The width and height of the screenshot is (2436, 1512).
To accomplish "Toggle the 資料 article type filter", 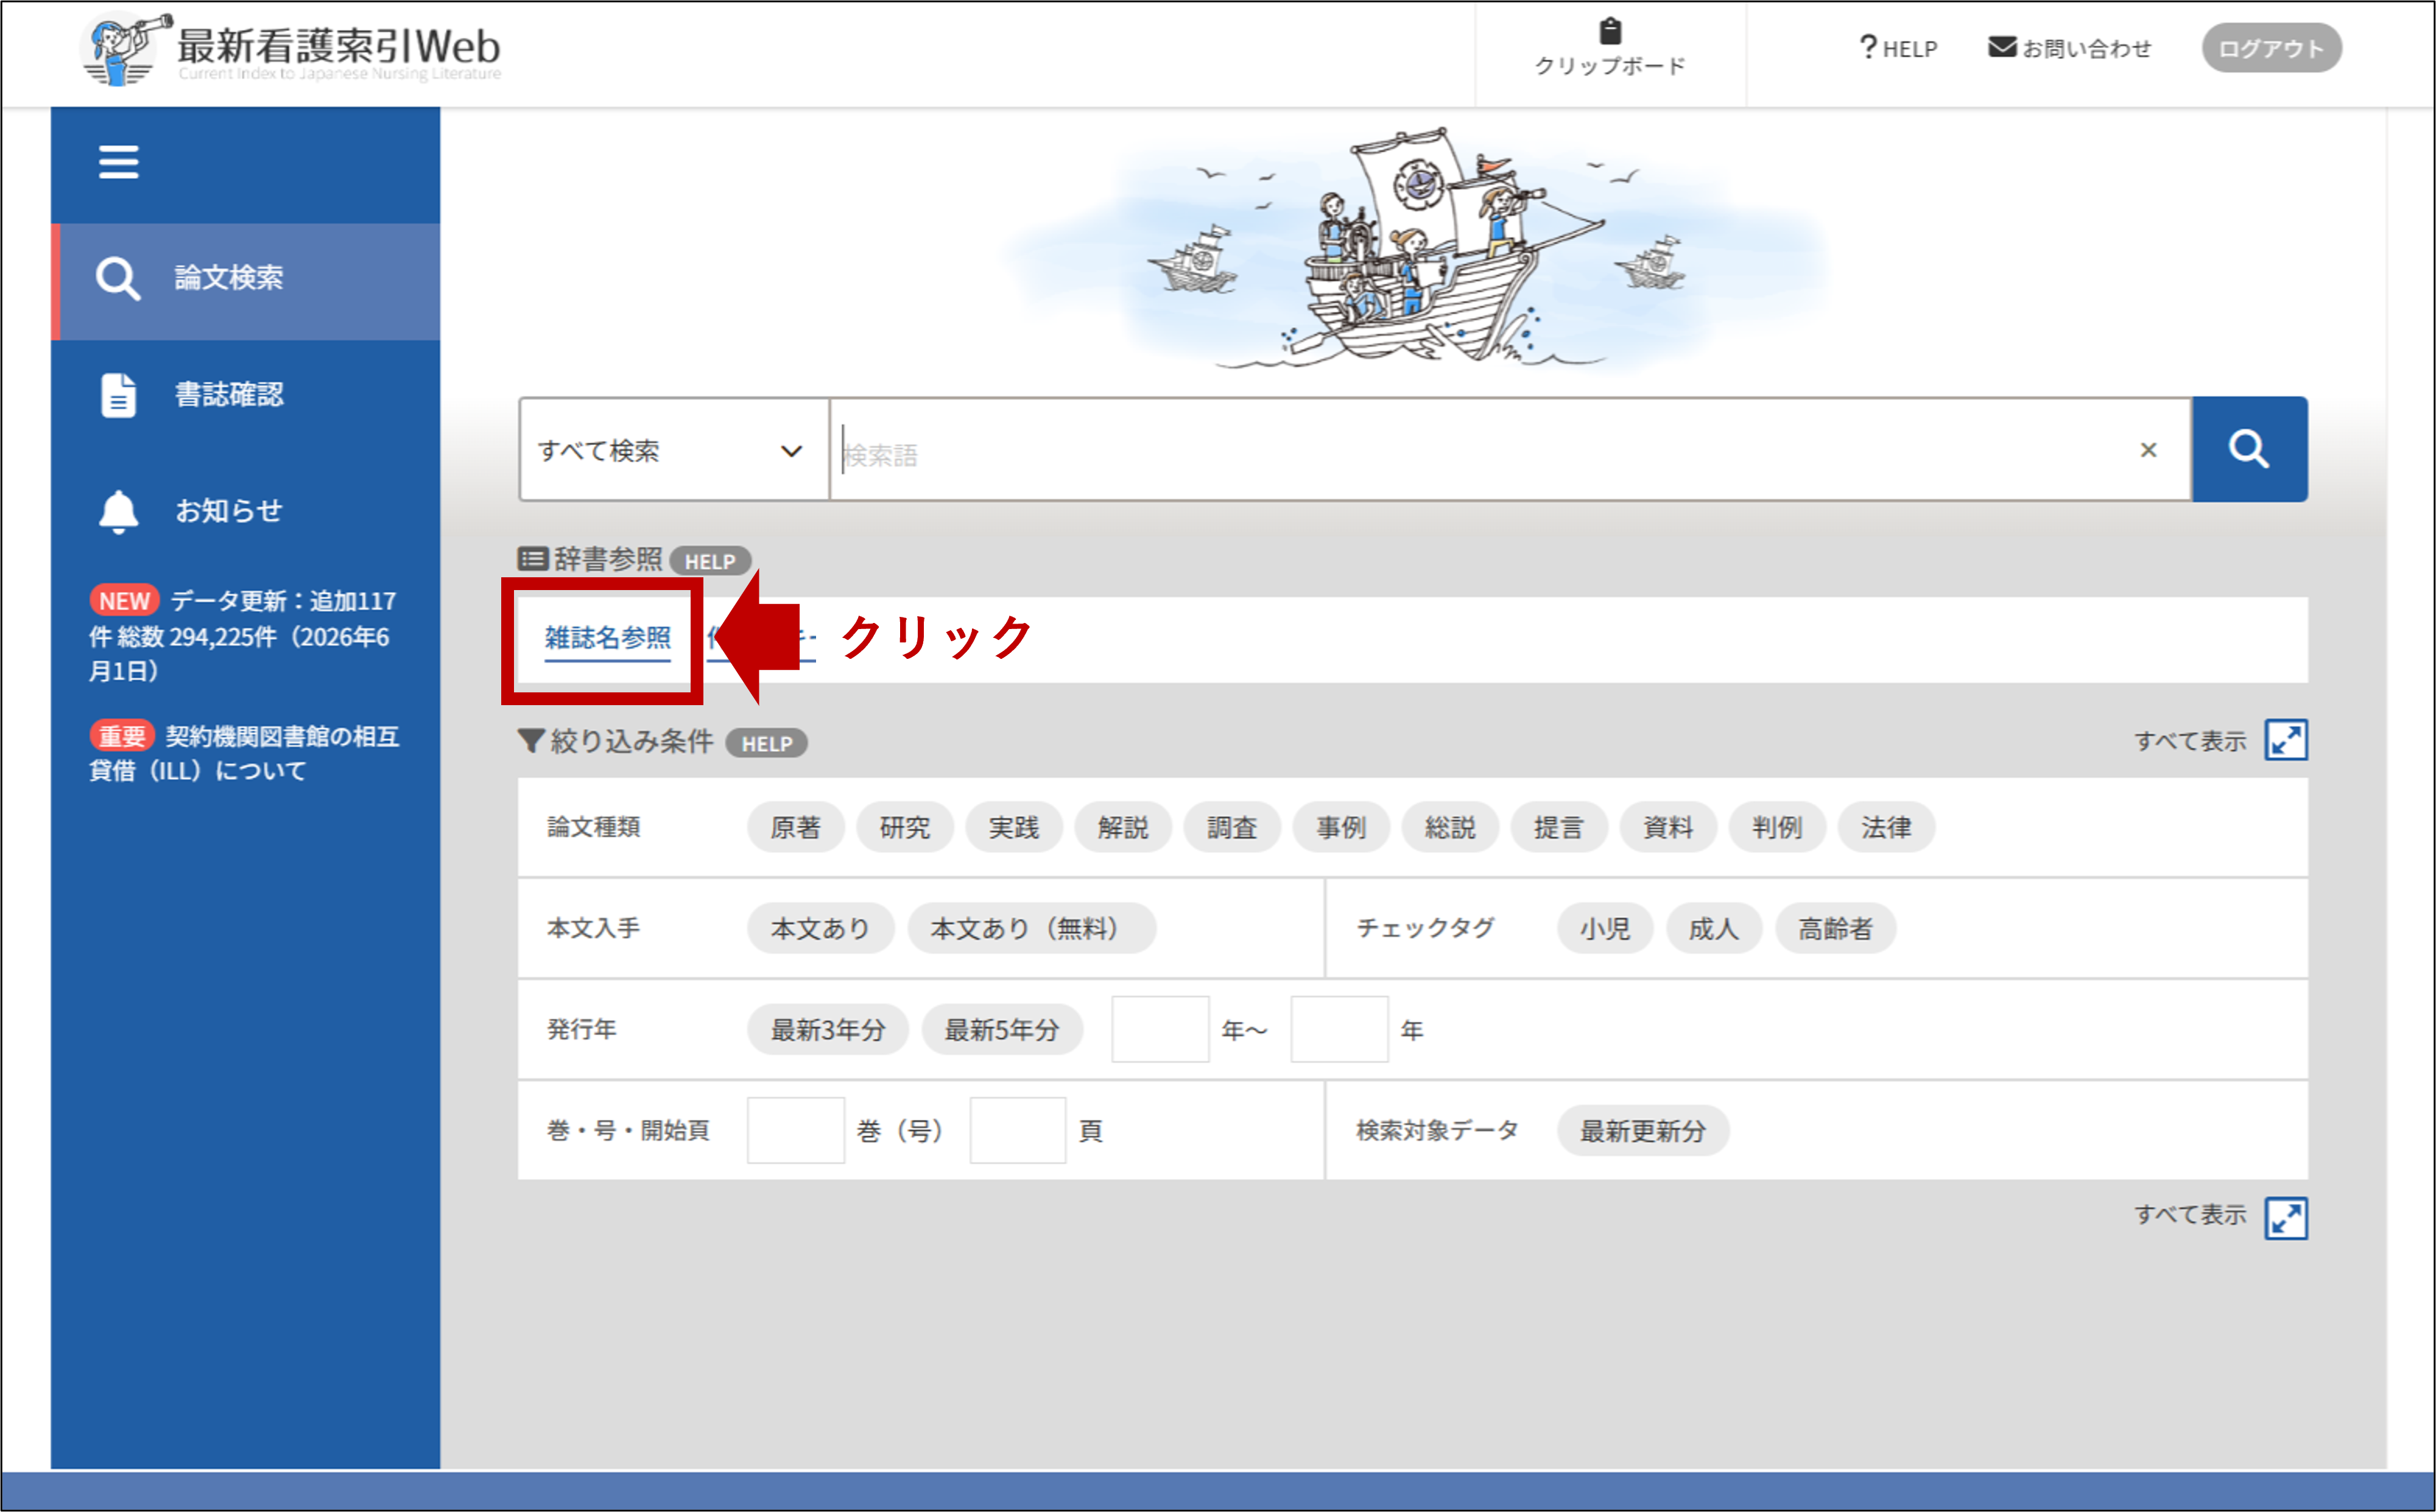I will point(1667,828).
